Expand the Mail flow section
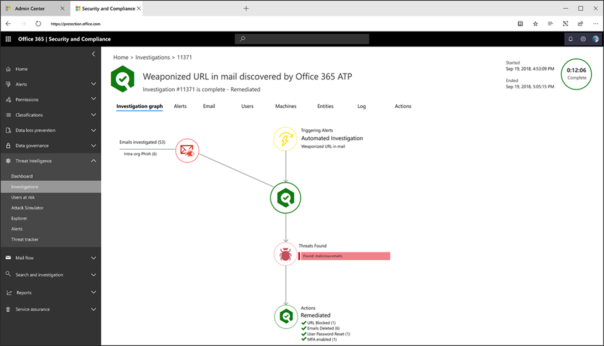The height and width of the screenshot is (346, 604). tap(93, 258)
